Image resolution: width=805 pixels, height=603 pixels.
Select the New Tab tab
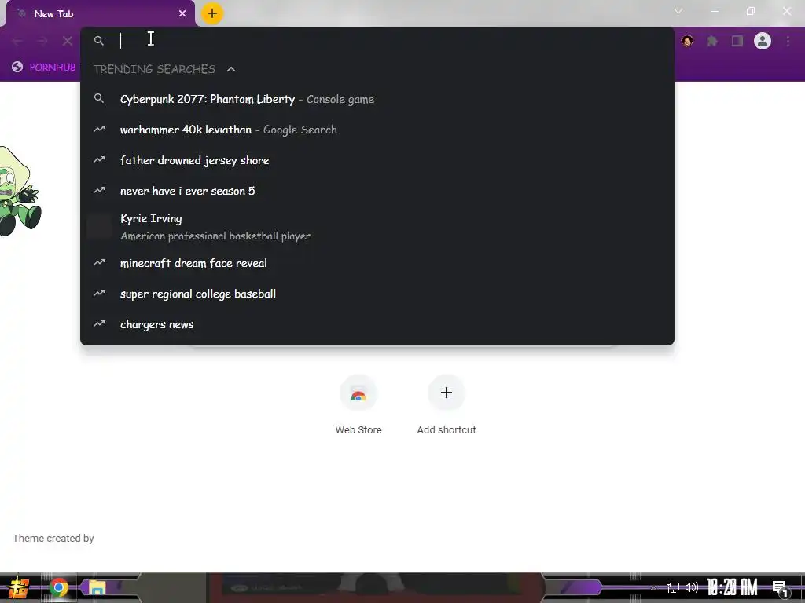(100, 14)
